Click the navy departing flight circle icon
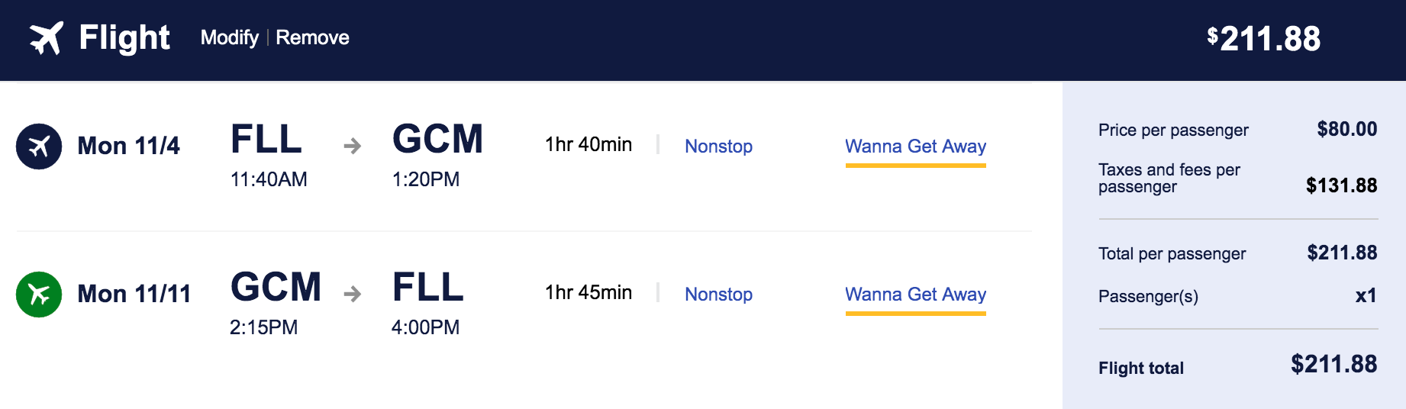Viewport: 1406px width, 409px height. click(39, 146)
